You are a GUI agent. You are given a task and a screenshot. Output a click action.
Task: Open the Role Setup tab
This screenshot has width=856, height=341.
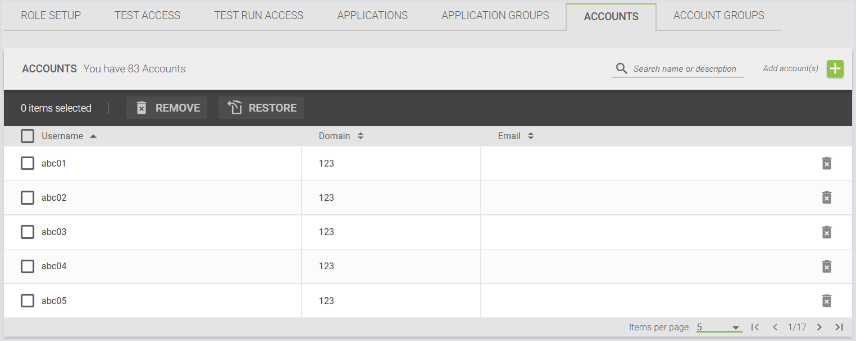pos(51,16)
